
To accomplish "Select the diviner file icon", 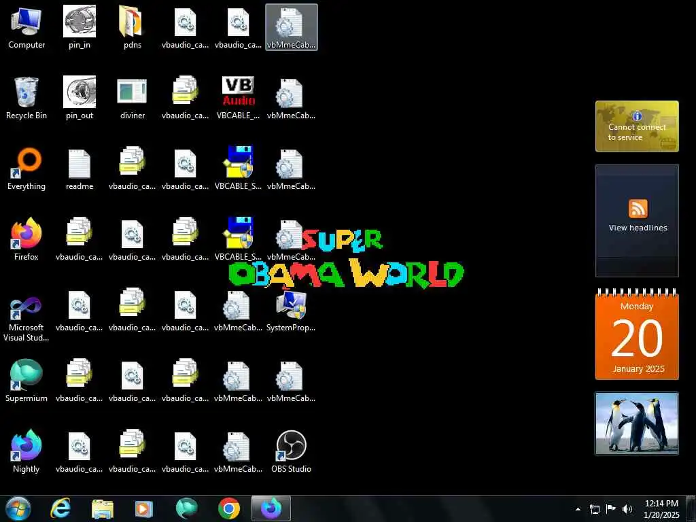I will tap(133, 99).
